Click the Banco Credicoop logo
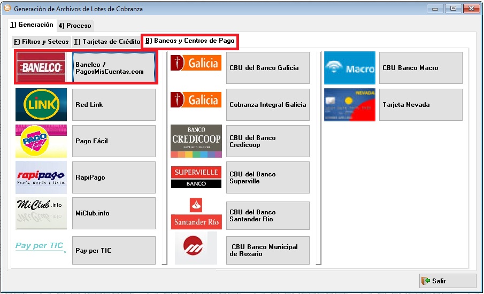The height and width of the screenshot is (294, 484). pyautogui.click(x=196, y=141)
